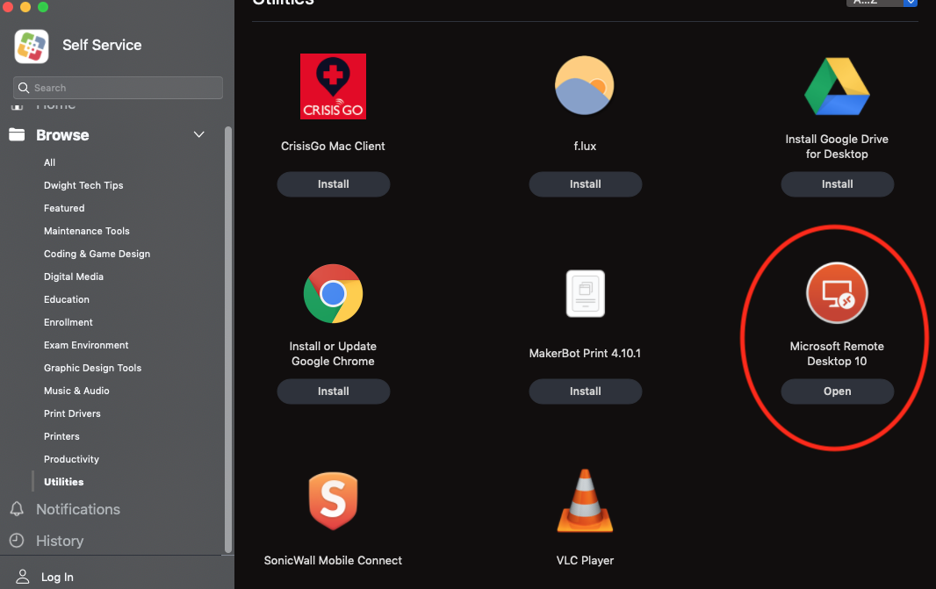Image resolution: width=936 pixels, height=589 pixels.
Task: Click the Install or Update Google Chrome title
Action: (333, 353)
